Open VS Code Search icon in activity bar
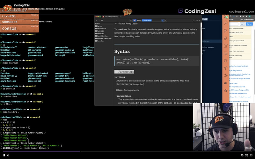Viewport: 255px width, 159px height. (x=226, y=23)
